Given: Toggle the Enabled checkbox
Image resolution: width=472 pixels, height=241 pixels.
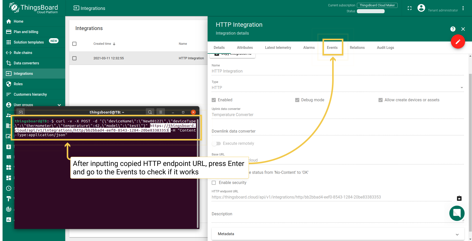Looking at the screenshot, I should click(214, 100).
